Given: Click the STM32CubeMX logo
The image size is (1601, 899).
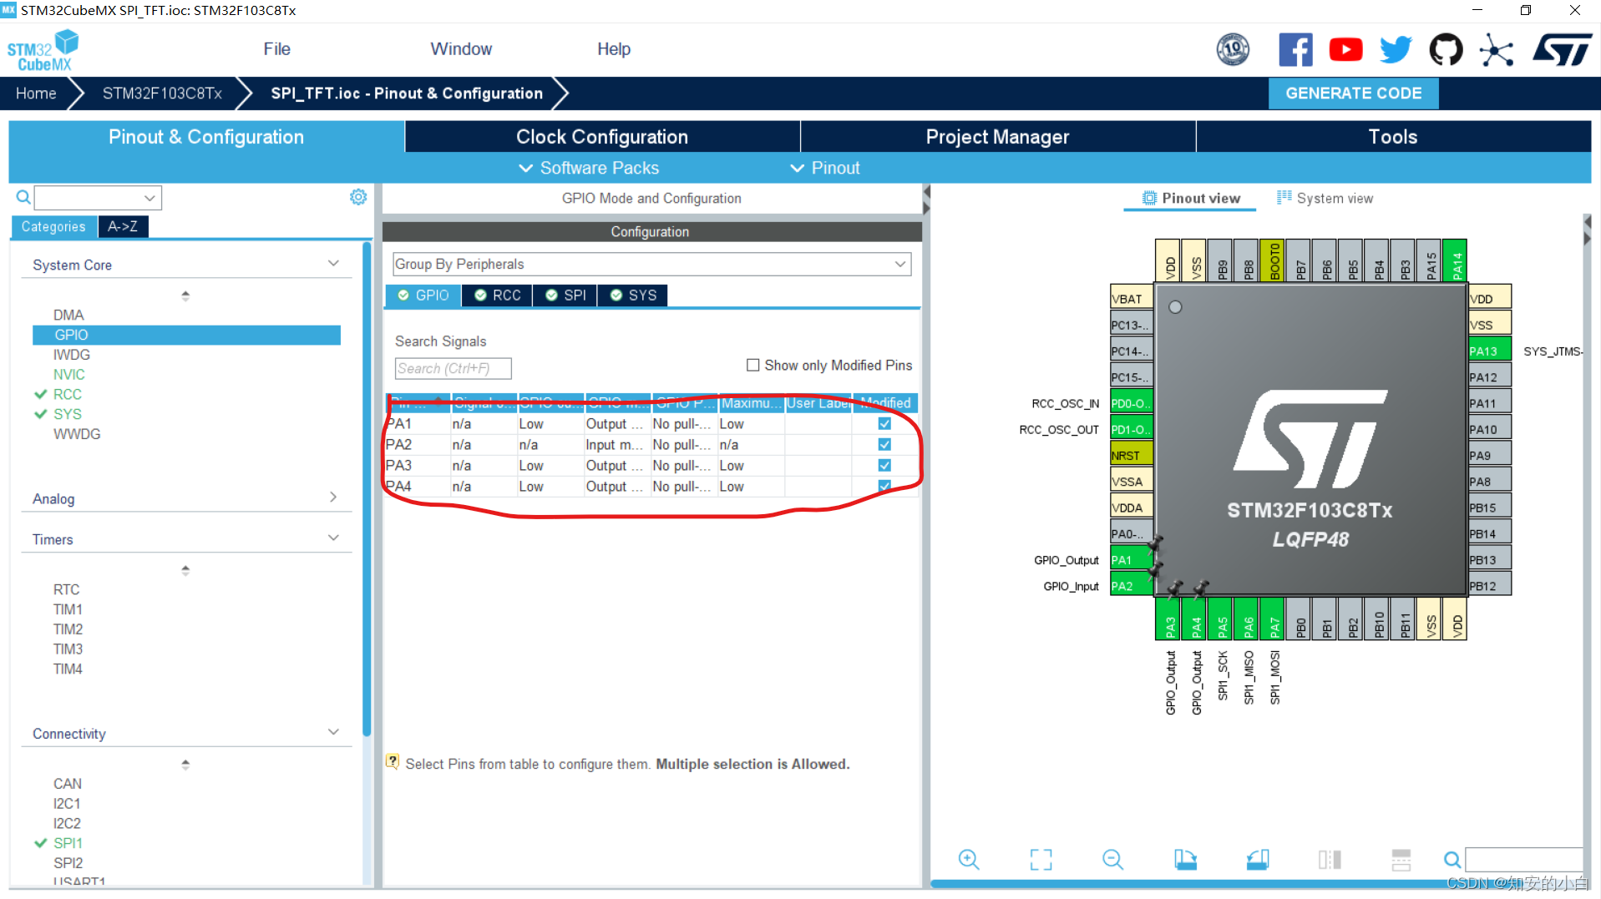Looking at the screenshot, I should [43, 51].
